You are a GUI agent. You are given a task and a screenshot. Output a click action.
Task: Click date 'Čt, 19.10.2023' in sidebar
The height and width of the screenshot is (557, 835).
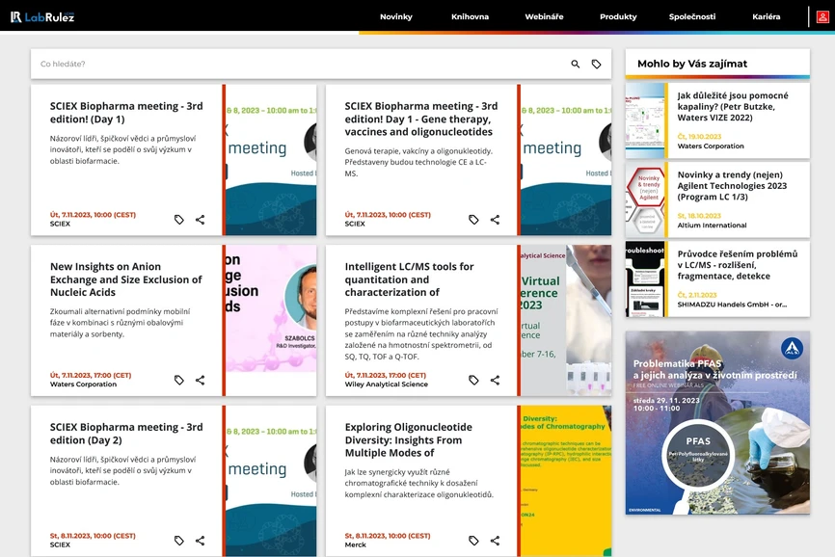pos(699,136)
